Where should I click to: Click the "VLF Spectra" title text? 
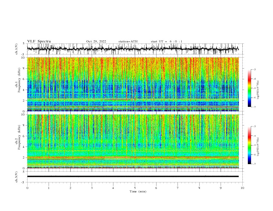click(39, 41)
